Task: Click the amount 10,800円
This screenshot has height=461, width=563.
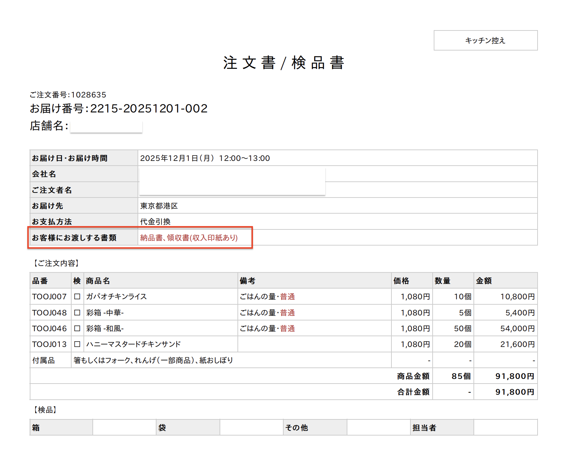Action: (x=518, y=296)
